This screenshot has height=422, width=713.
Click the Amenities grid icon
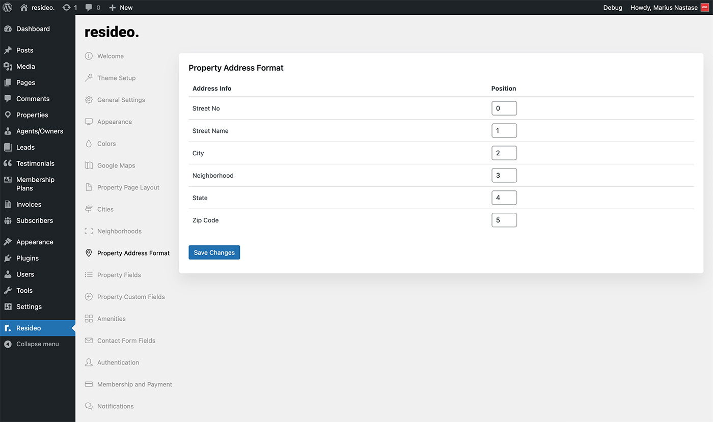click(89, 319)
